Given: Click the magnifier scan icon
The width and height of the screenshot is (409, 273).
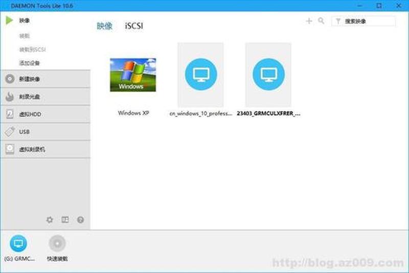Looking at the screenshot, I should (321, 20).
